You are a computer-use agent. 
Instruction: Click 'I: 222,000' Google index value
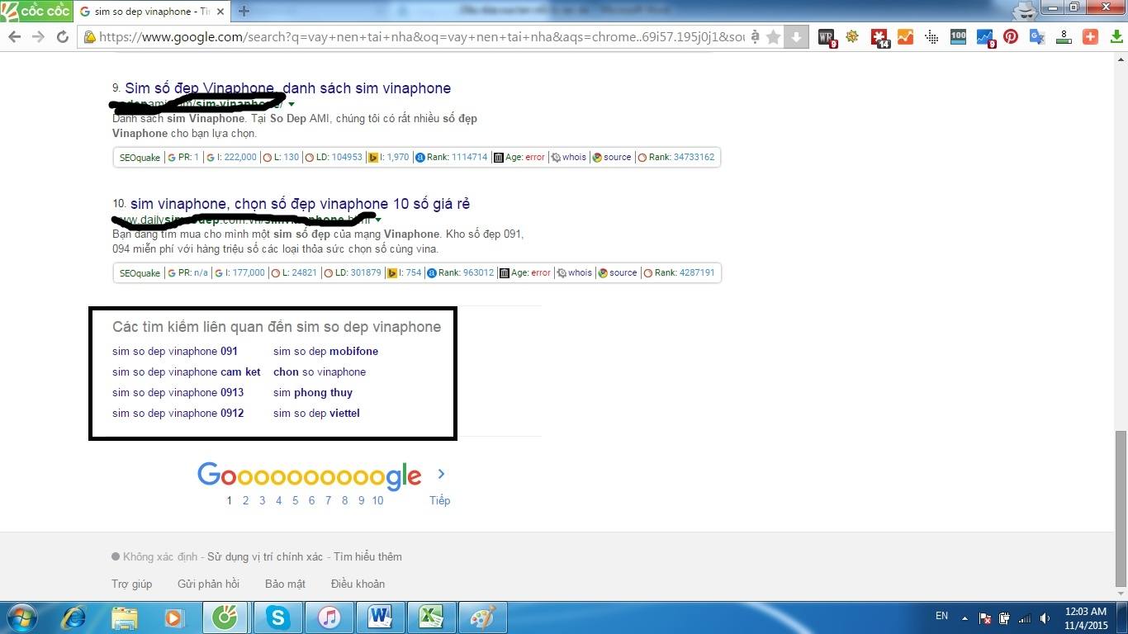pos(237,158)
